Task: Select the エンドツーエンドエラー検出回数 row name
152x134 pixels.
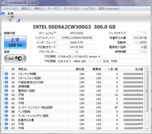Action: click(35, 107)
